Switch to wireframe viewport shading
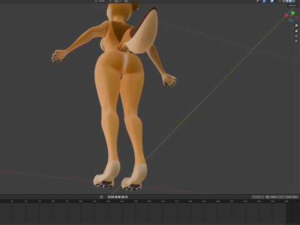 (284, 1)
